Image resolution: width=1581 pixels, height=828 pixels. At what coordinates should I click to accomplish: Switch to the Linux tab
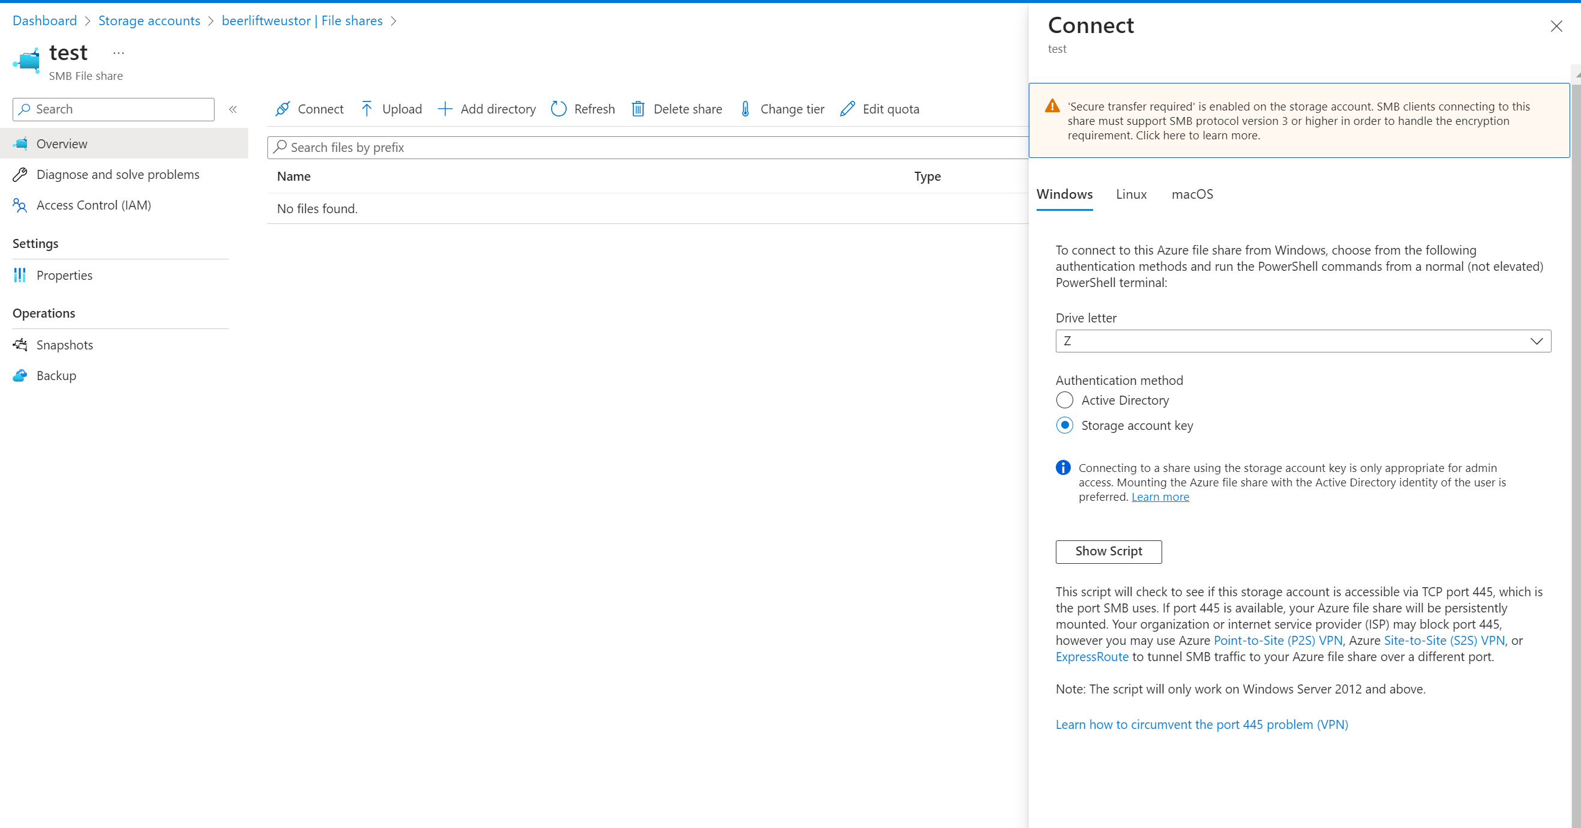click(x=1131, y=195)
